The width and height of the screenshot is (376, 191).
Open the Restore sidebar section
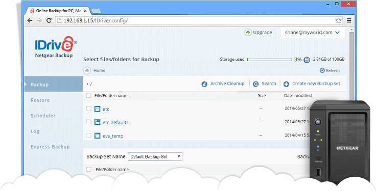pyautogui.click(x=40, y=100)
